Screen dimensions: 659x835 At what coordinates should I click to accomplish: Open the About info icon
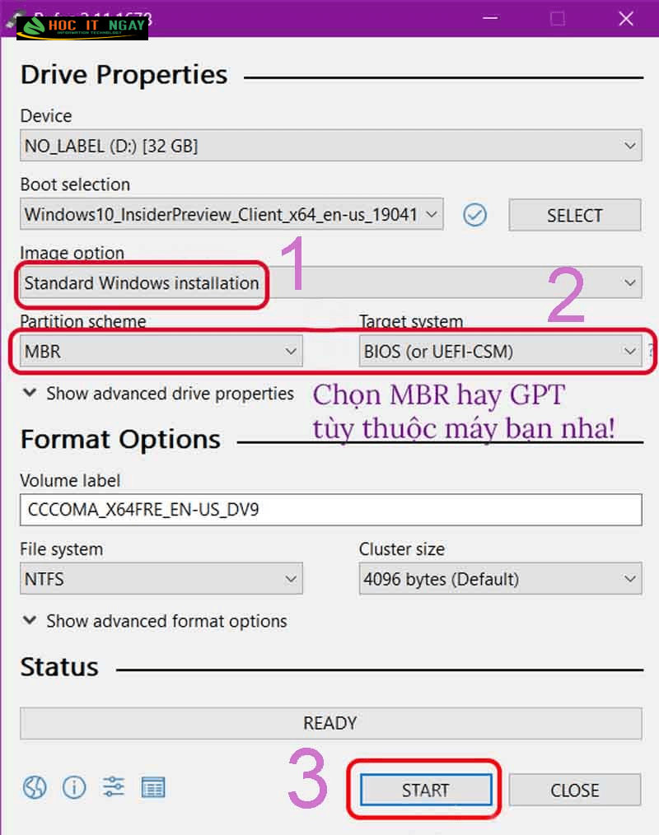pyautogui.click(x=74, y=787)
